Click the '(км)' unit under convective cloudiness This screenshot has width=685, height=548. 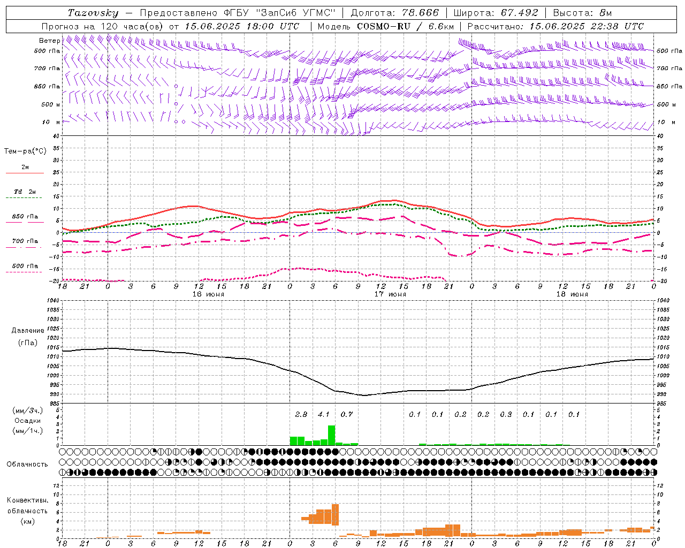27,521
